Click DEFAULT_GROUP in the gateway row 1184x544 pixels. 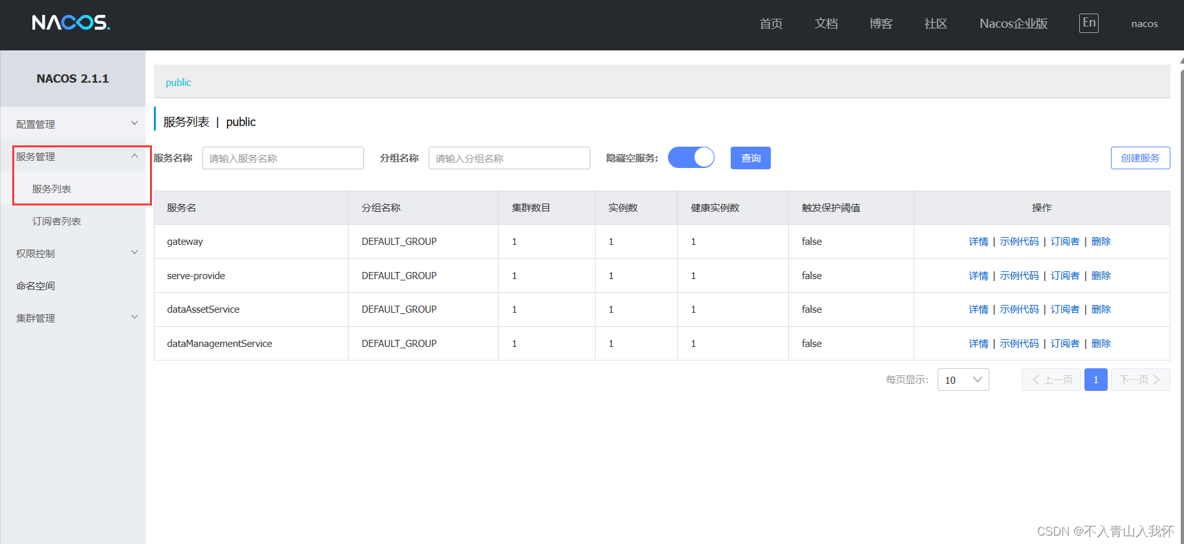point(399,242)
